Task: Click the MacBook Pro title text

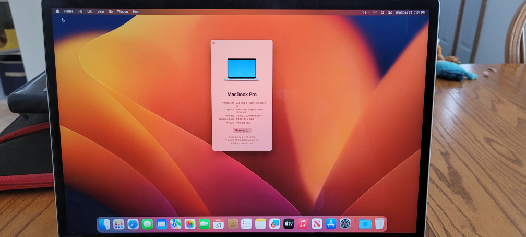Action: point(242,94)
